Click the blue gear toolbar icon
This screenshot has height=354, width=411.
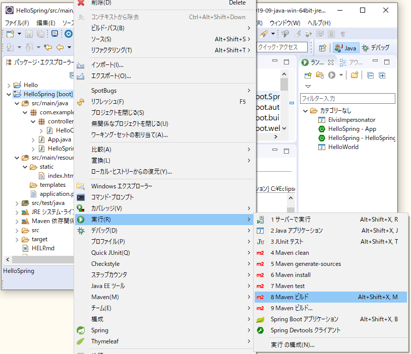(x=68, y=34)
